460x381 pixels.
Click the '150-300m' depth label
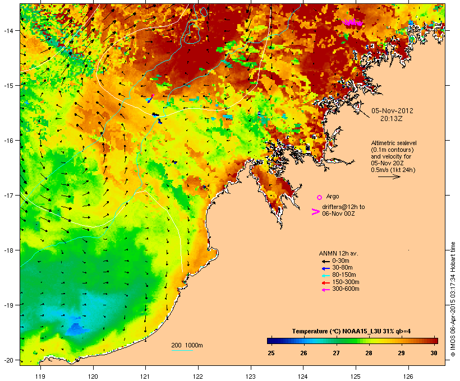(x=346, y=282)
